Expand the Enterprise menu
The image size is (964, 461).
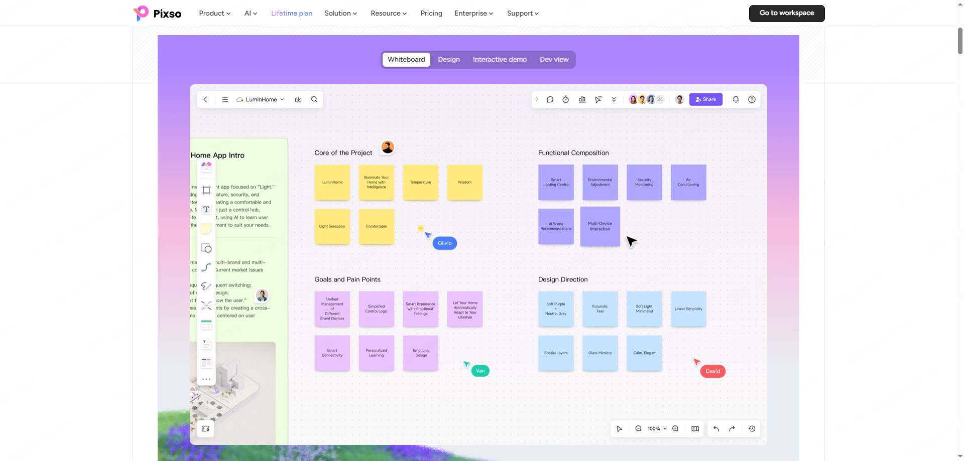473,14
